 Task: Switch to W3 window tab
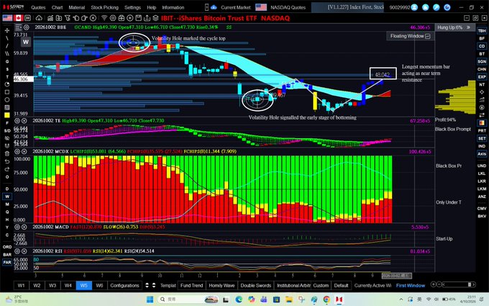coord(52,285)
